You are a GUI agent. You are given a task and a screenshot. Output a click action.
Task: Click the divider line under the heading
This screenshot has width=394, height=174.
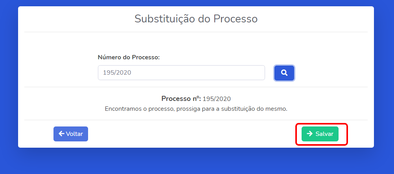196,32
